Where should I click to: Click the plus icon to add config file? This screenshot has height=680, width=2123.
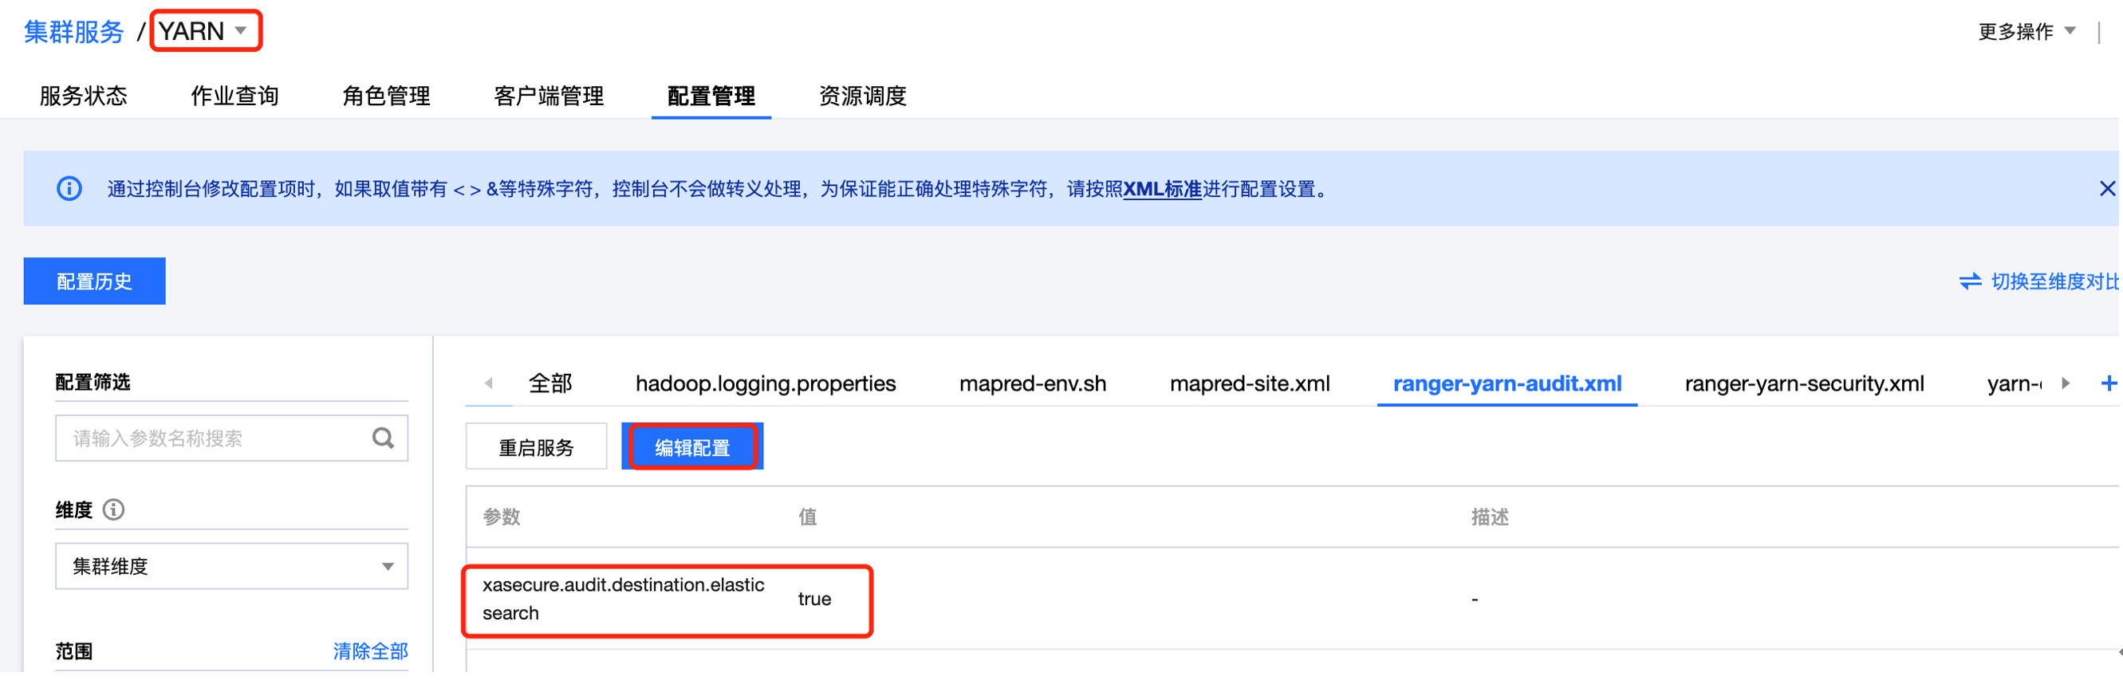[x=2107, y=383]
